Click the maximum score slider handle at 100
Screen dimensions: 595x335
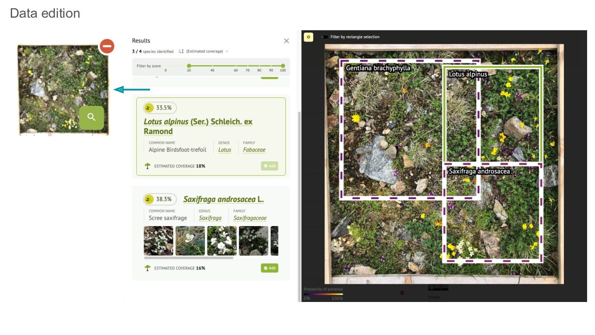coord(283,66)
